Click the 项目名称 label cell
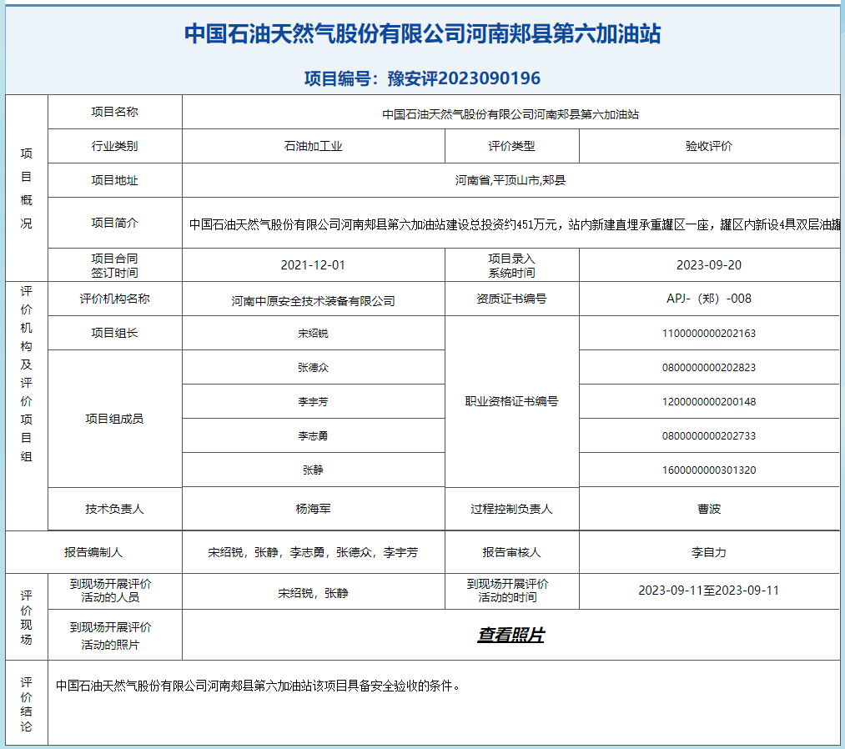The width and height of the screenshot is (845, 749). click(x=115, y=112)
